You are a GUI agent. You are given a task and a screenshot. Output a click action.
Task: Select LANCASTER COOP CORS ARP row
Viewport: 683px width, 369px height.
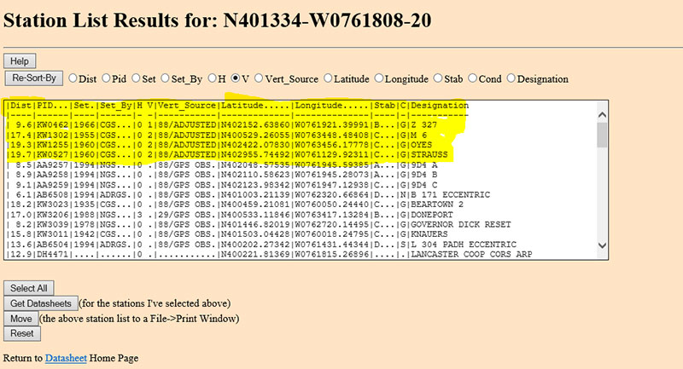pyautogui.click(x=299, y=254)
